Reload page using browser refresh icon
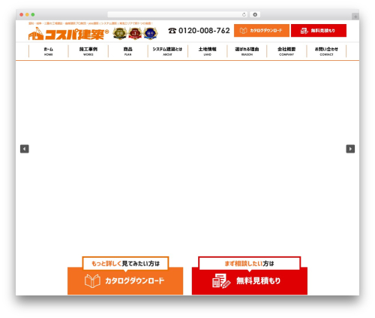Screen dimensions: 375x318 click(244, 14)
